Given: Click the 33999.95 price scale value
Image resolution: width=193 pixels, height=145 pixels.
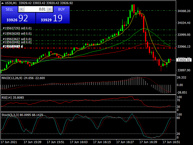Looking at the screenshot, I should pyautogui.click(x=184, y=35).
